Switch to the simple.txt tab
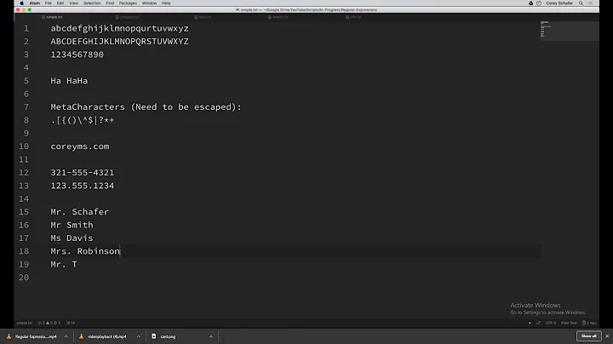Viewport: 613px width, 344px height. (52, 17)
